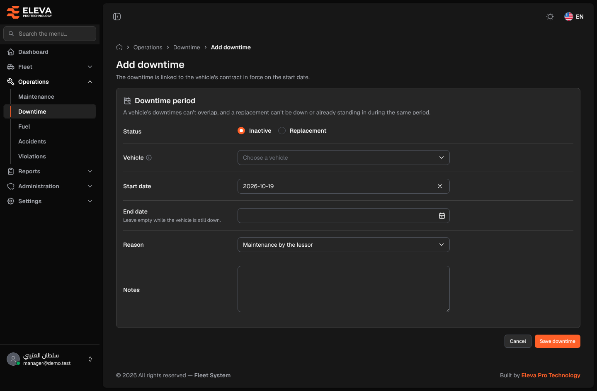Click the Vehicle info icon
The width and height of the screenshot is (597, 391).
(x=149, y=158)
